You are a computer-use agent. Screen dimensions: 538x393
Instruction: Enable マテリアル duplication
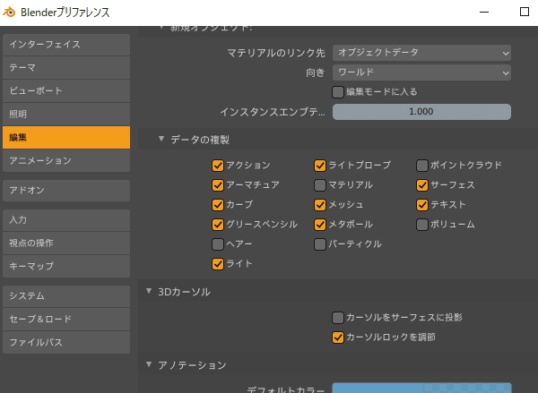coord(320,185)
